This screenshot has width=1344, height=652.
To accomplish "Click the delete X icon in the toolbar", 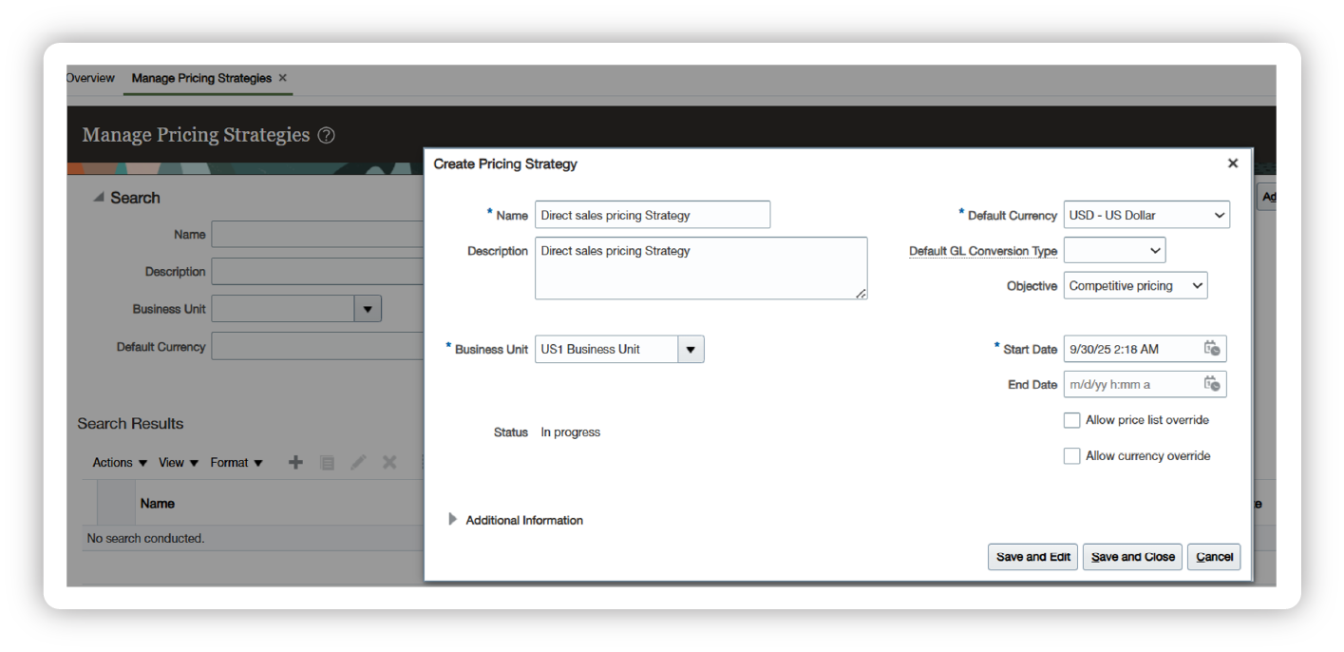I will pyautogui.click(x=389, y=462).
